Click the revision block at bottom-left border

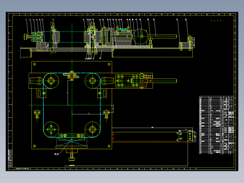[10, 159]
